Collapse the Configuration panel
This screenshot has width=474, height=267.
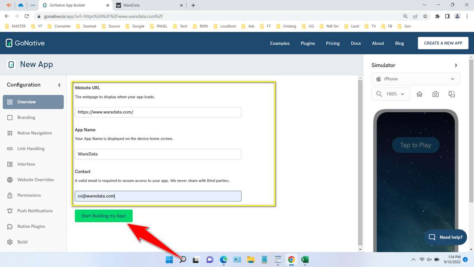point(59,85)
